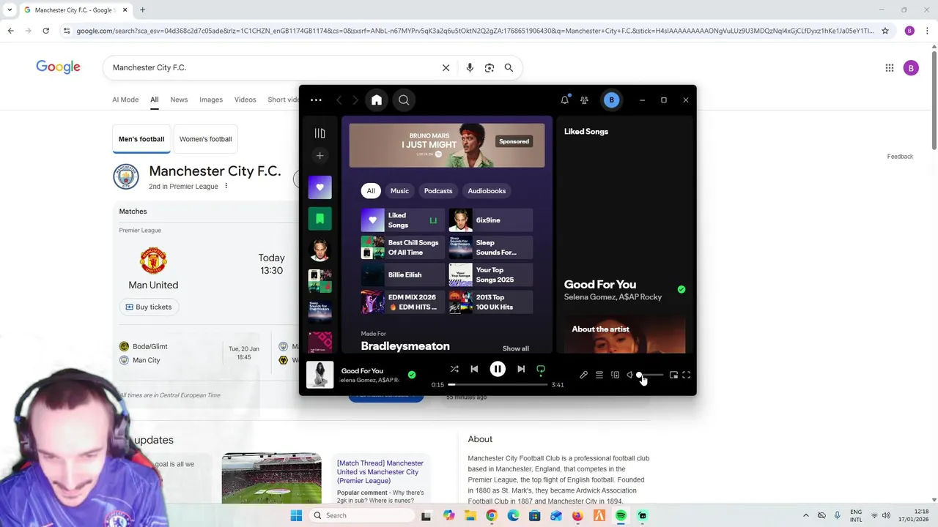The height and width of the screenshot is (527, 938).
Task: Open Billie Eilish tile
Action: point(402,274)
